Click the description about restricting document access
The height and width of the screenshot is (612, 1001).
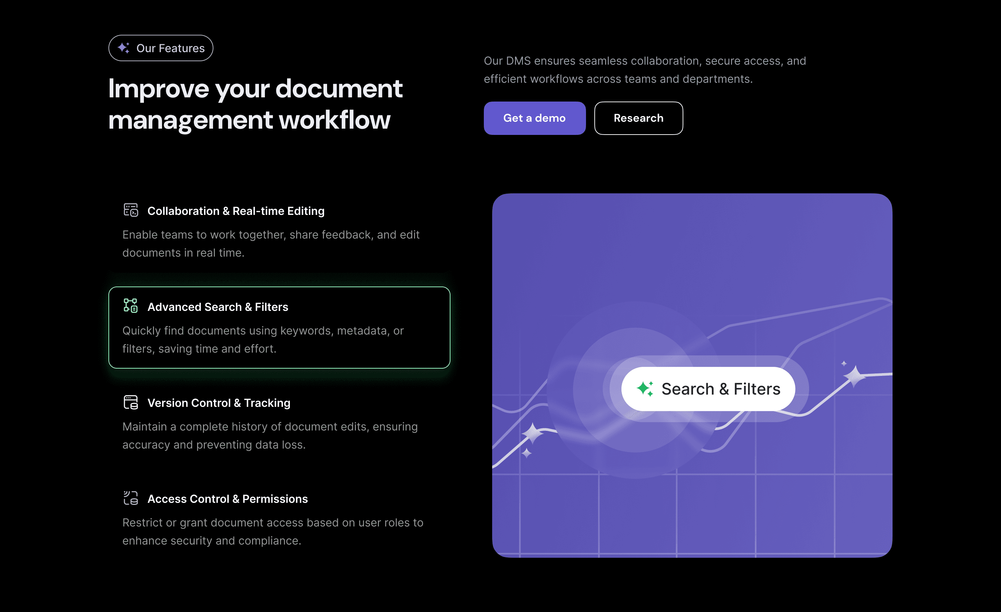[x=272, y=532]
